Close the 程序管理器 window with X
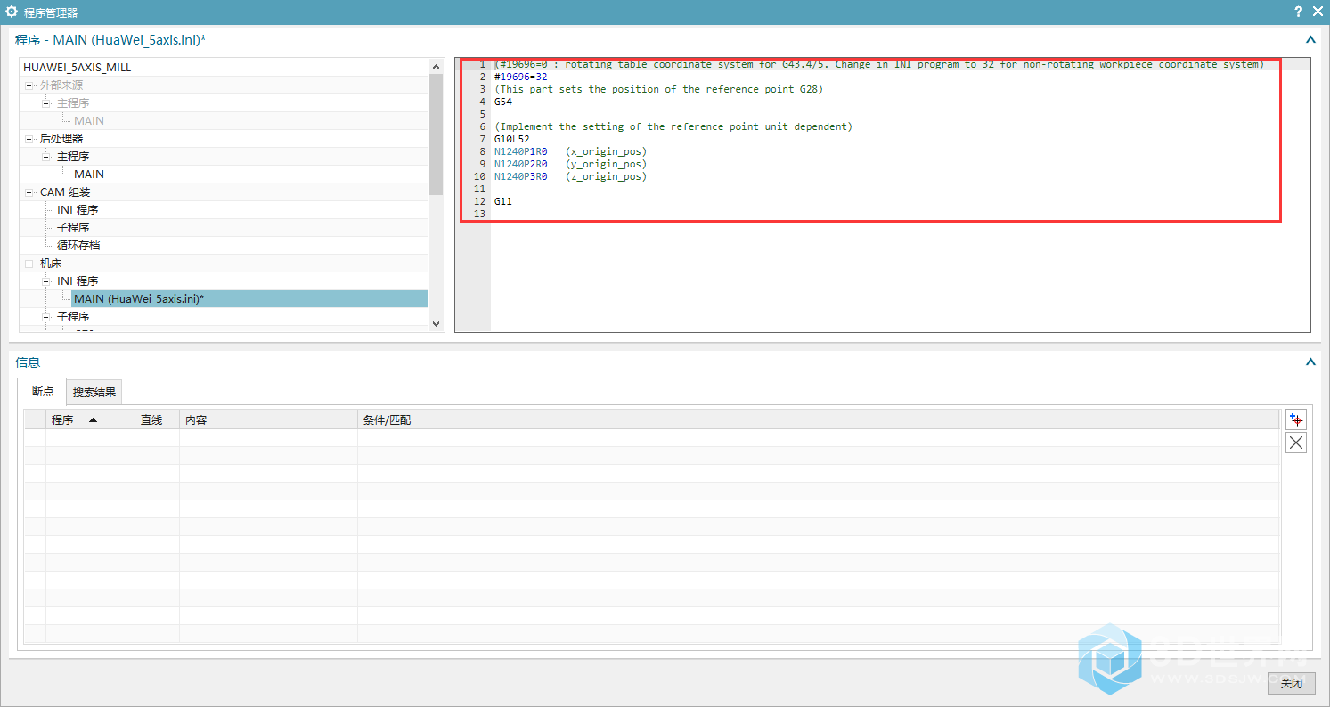 [1318, 12]
